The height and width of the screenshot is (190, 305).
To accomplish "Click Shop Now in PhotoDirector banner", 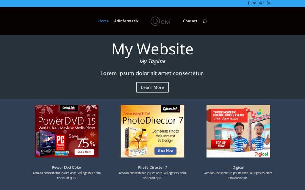I will point(165,151).
